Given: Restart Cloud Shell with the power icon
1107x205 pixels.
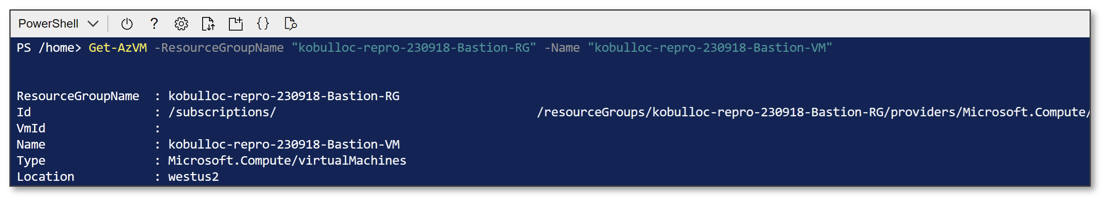Looking at the screenshot, I should pyautogui.click(x=127, y=24).
